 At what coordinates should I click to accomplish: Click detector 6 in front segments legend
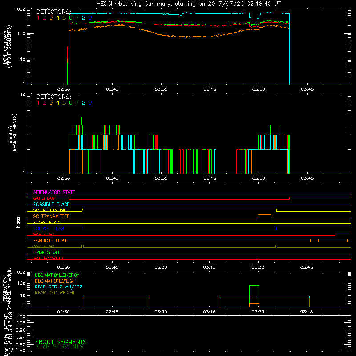[71, 17]
